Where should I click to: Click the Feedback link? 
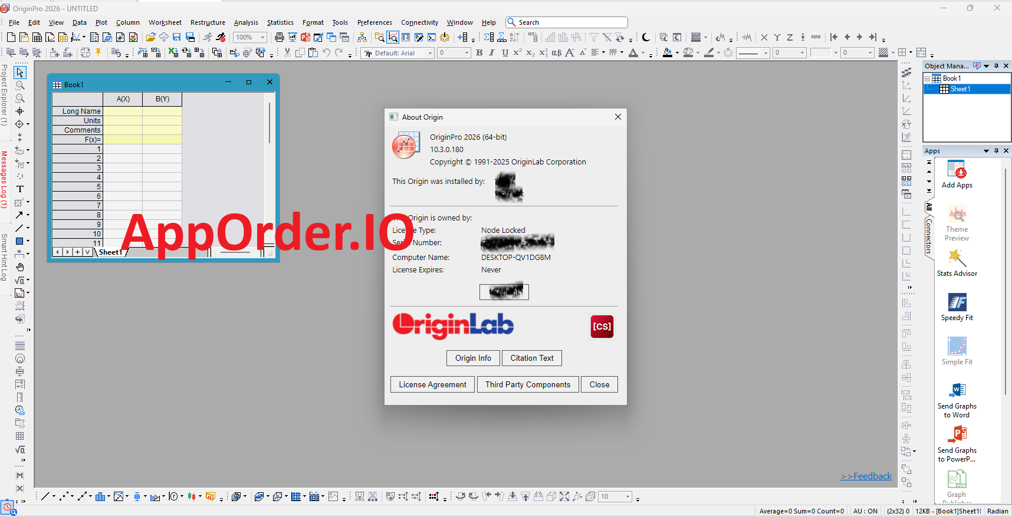866,476
